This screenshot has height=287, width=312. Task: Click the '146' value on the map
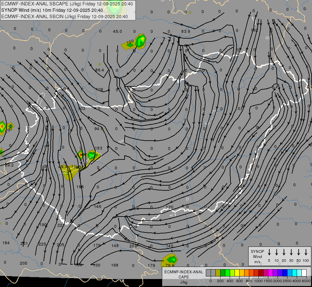[x=98, y=207]
